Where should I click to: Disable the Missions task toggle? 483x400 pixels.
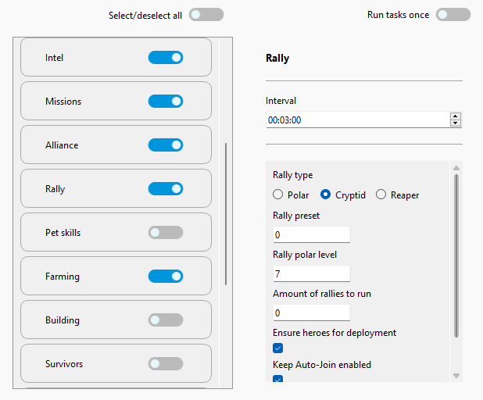[x=165, y=102]
